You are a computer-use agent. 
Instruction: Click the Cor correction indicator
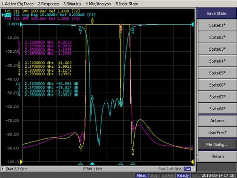pyautogui.click(x=187, y=169)
